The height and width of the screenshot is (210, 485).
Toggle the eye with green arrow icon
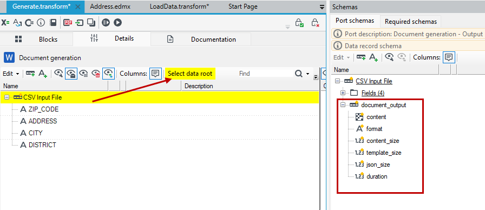109,74
